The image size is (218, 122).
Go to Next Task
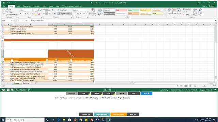(x=133, y=115)
